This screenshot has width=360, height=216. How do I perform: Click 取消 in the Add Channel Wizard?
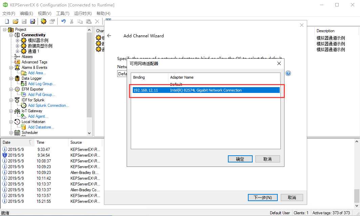pos(292,198)
